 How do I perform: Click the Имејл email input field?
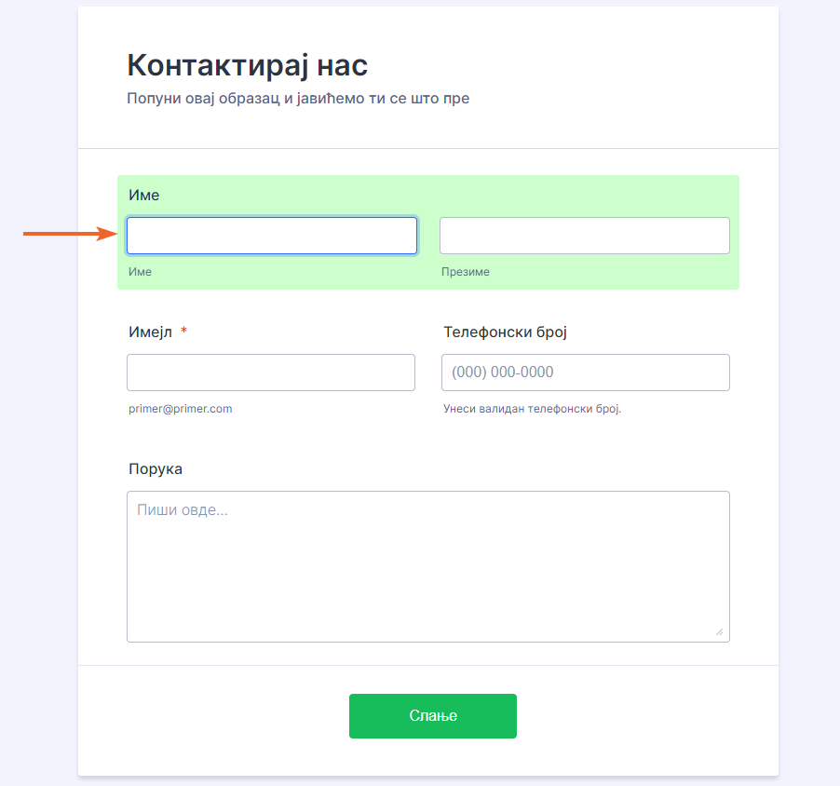271,373
